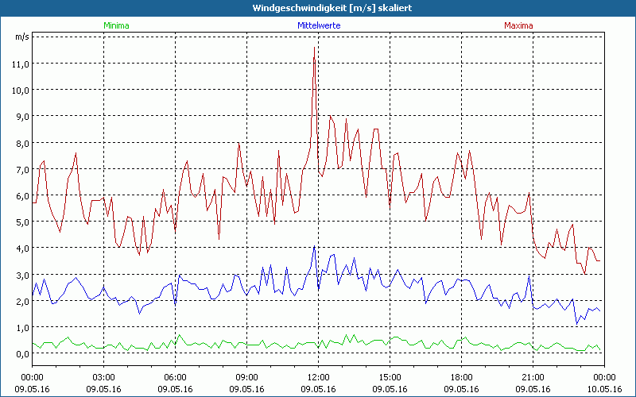Select the blue Mittelwerte legend label
The width and height of the screenshot is (636, 397).
pyautogui.click(x=319, y=25)
